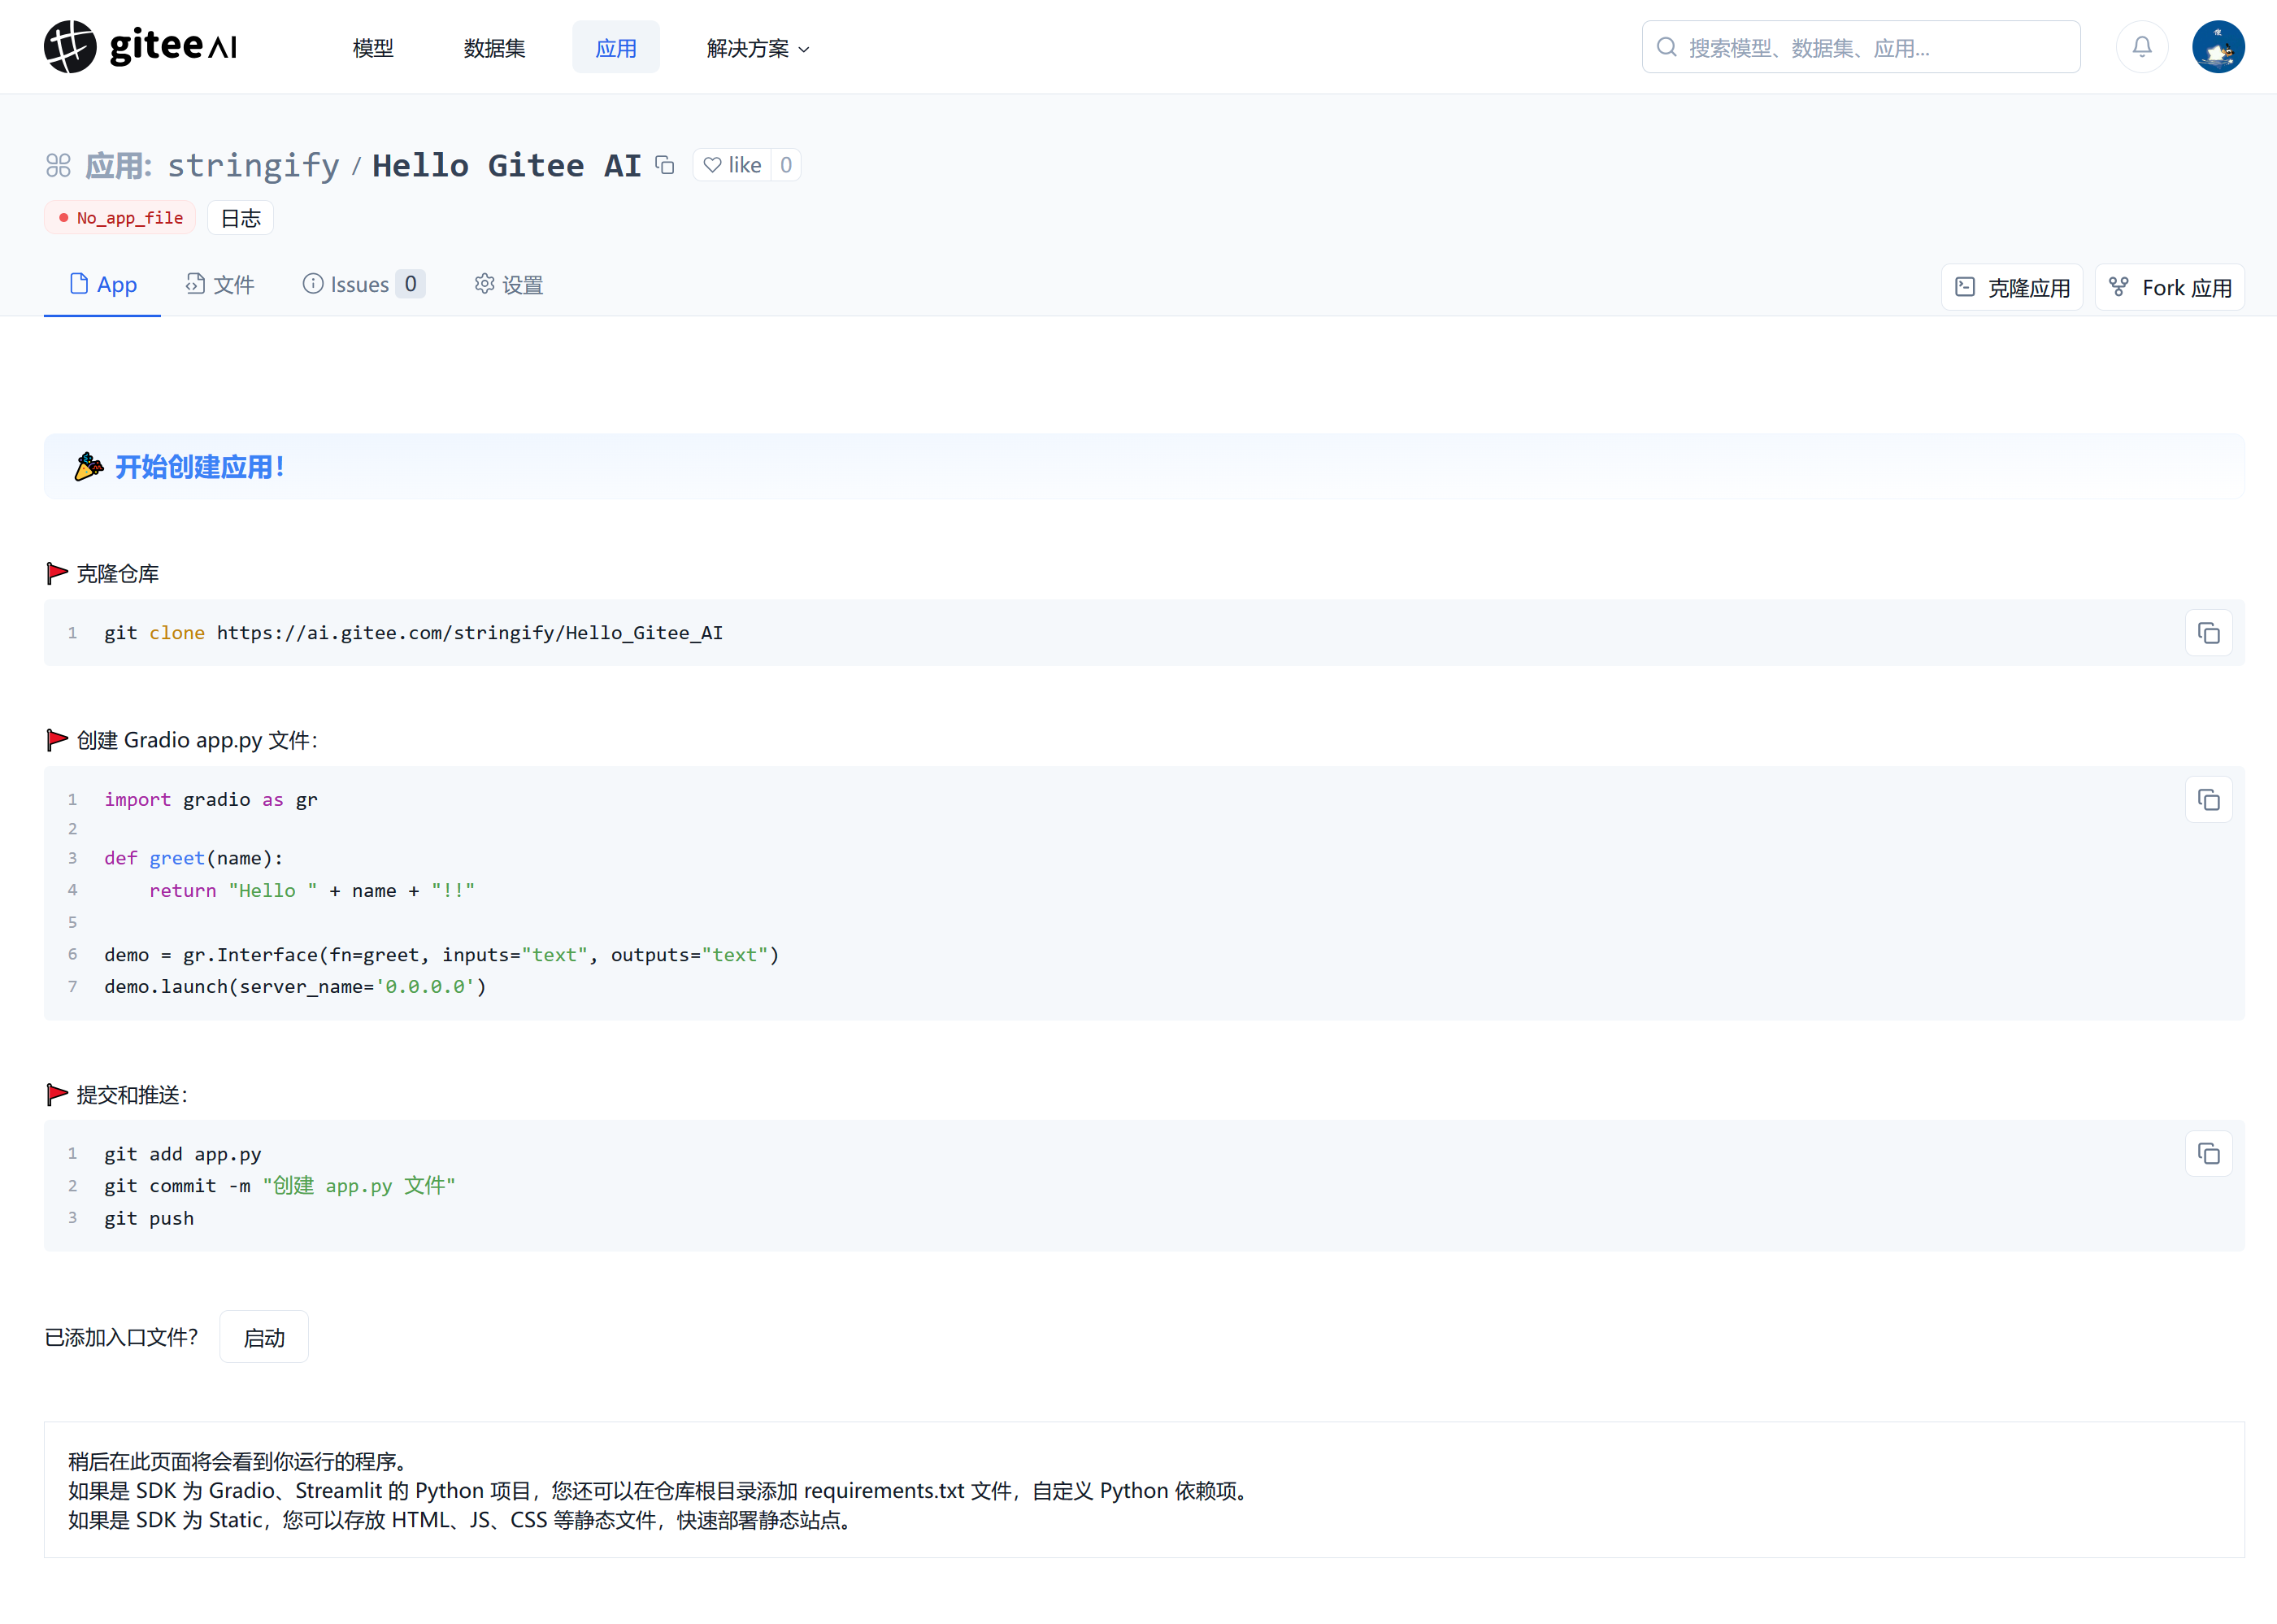Viewport: 2277px width, 1624px height.
Task: Click the red flag icon beside 克隆仓库
Action: 57,574
